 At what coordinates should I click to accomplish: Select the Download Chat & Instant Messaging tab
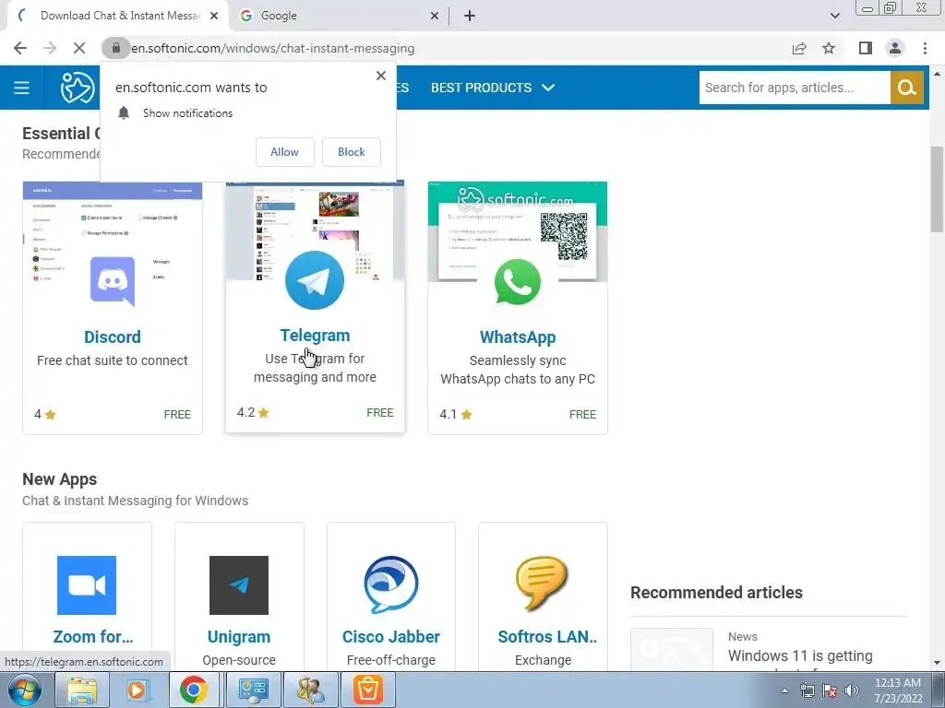point(119,16)
